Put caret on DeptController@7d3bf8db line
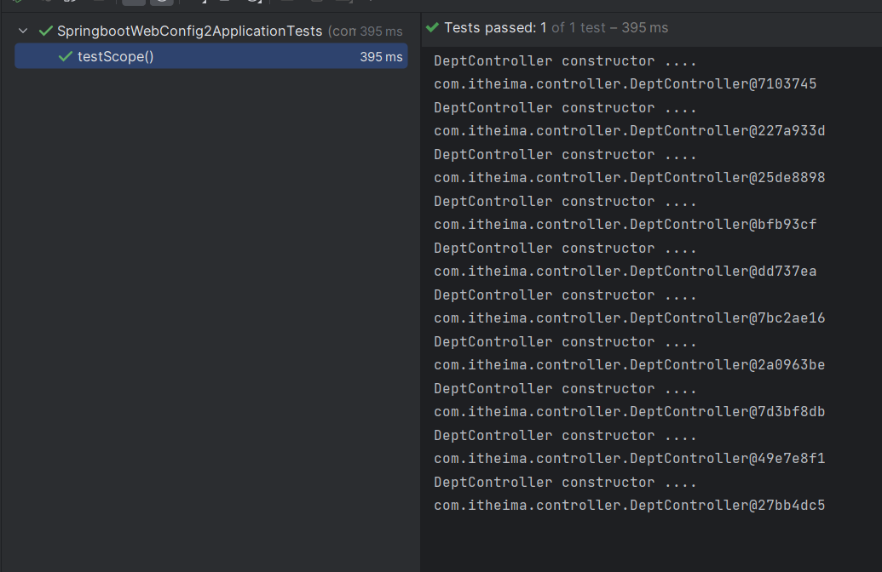This screenshot has width=882, height=572. [629, 412]
